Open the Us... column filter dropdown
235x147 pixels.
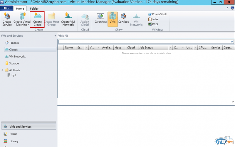195,48
